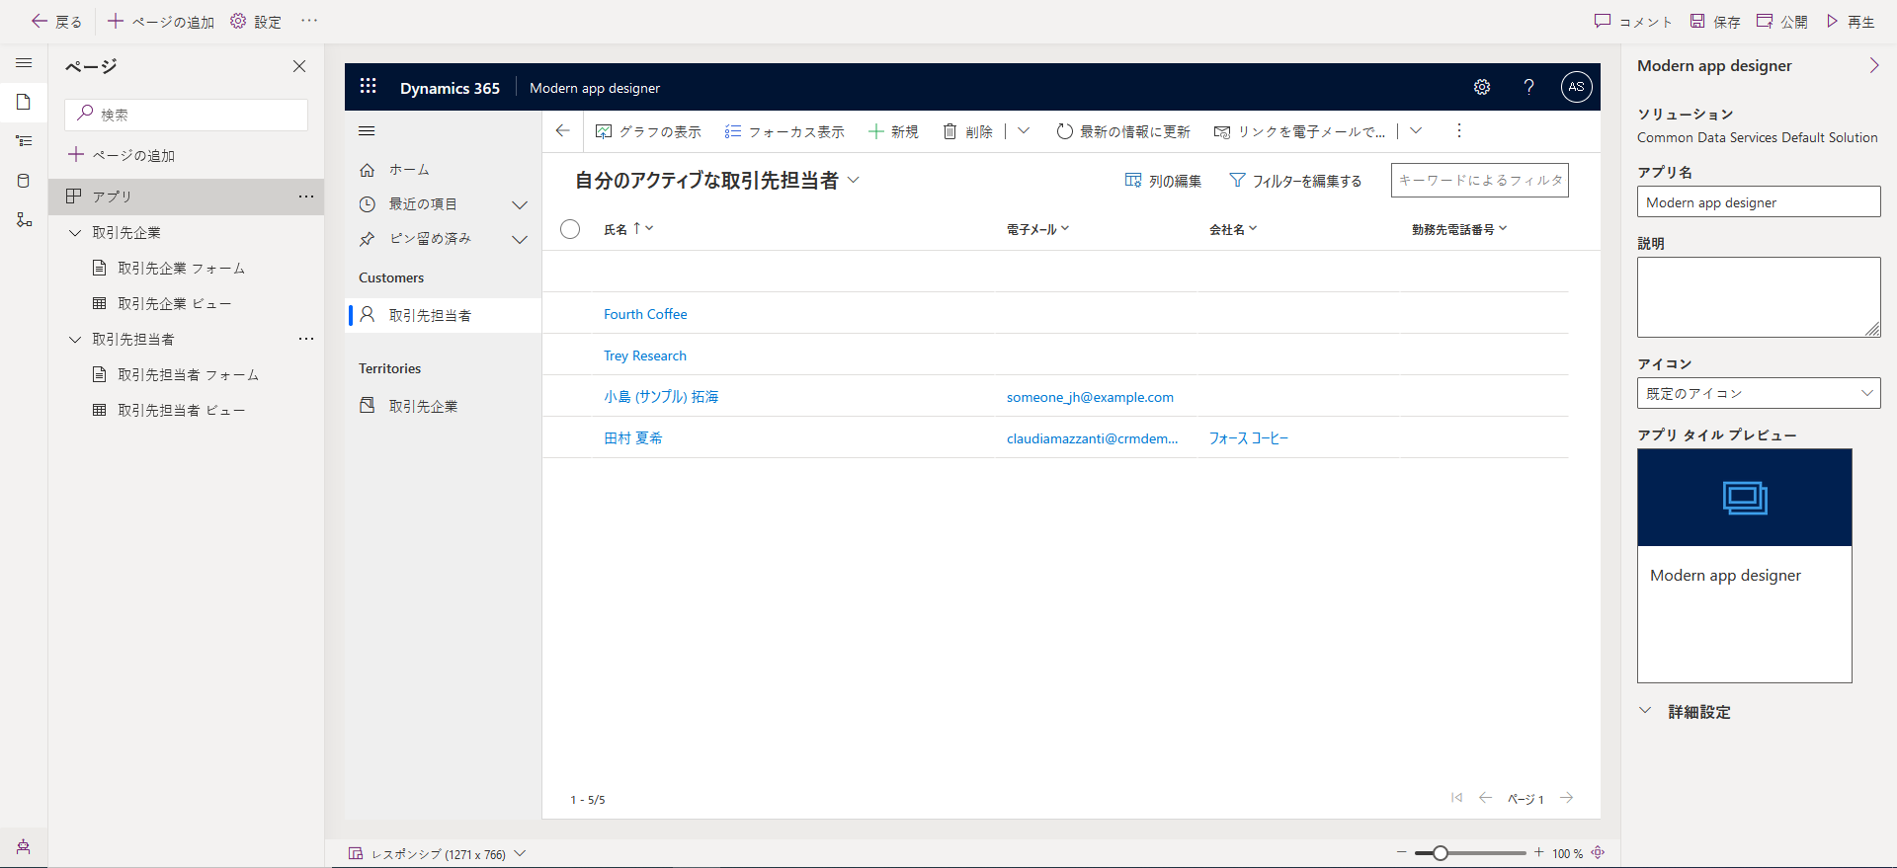
Task: Click the Dynamics 365 app launcher waffle
Action: click(369, 86)
